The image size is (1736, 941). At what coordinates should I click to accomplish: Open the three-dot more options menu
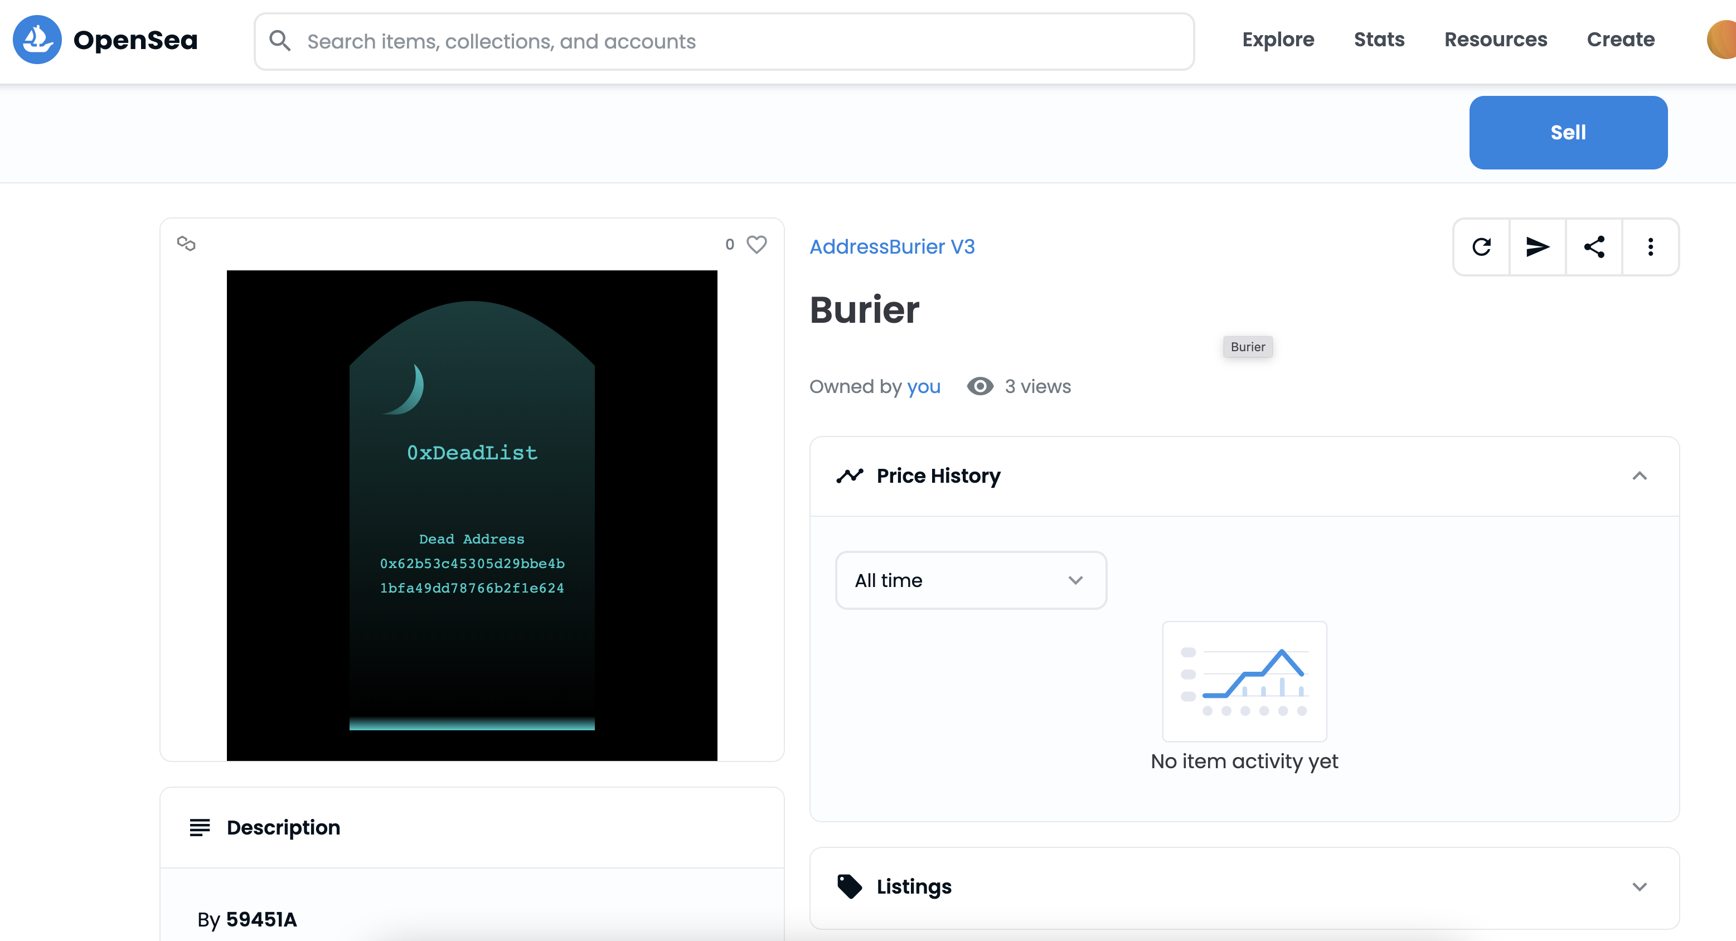coord(1650,247)
